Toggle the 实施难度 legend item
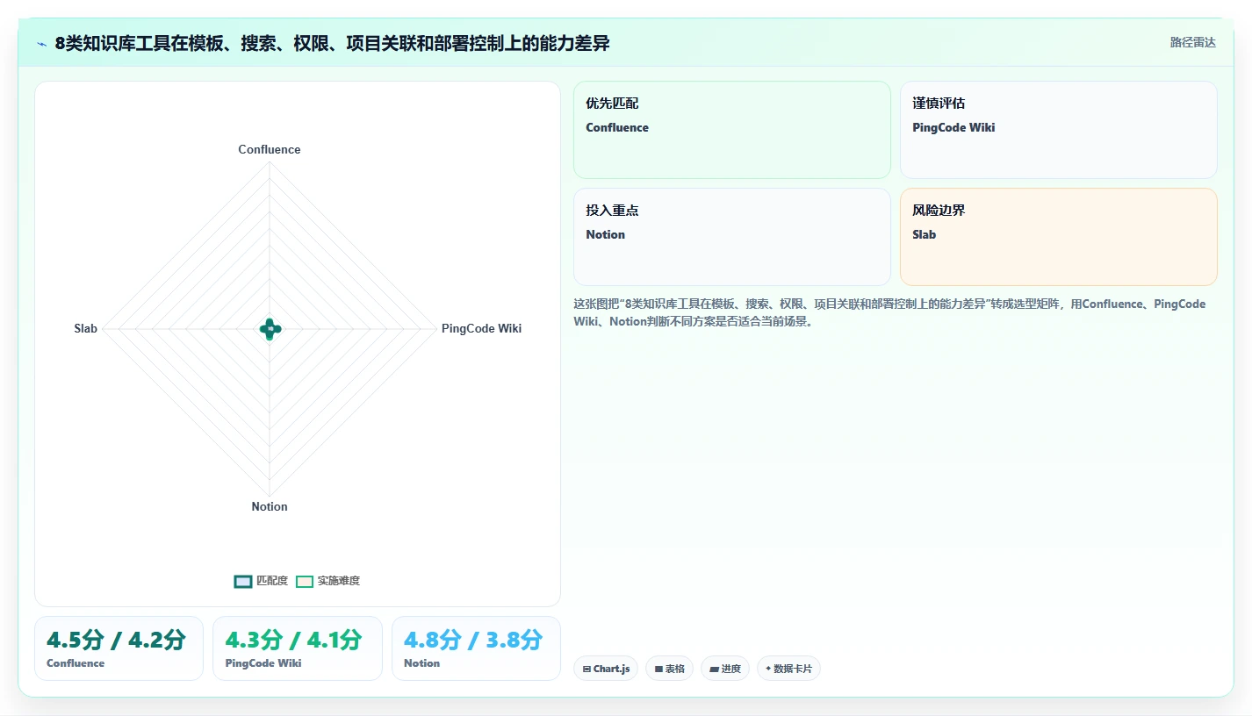This screenshot has width=1252, height=716. pos(328,581)
